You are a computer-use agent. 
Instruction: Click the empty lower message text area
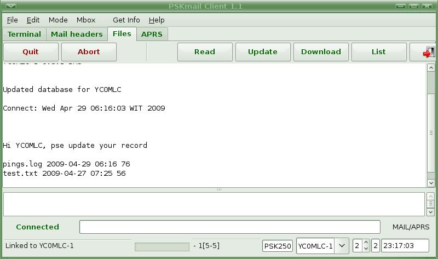point(214,204)
